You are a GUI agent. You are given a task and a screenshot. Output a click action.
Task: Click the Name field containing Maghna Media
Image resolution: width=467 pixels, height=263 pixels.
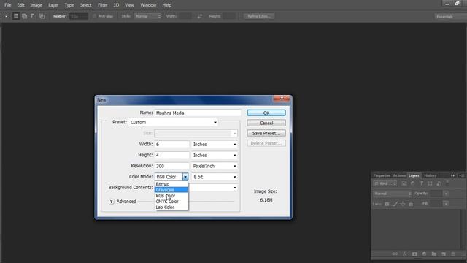click(x=198, y=113)
